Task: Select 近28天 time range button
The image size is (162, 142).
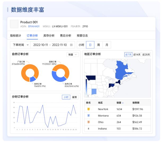Action: point(146,55)
